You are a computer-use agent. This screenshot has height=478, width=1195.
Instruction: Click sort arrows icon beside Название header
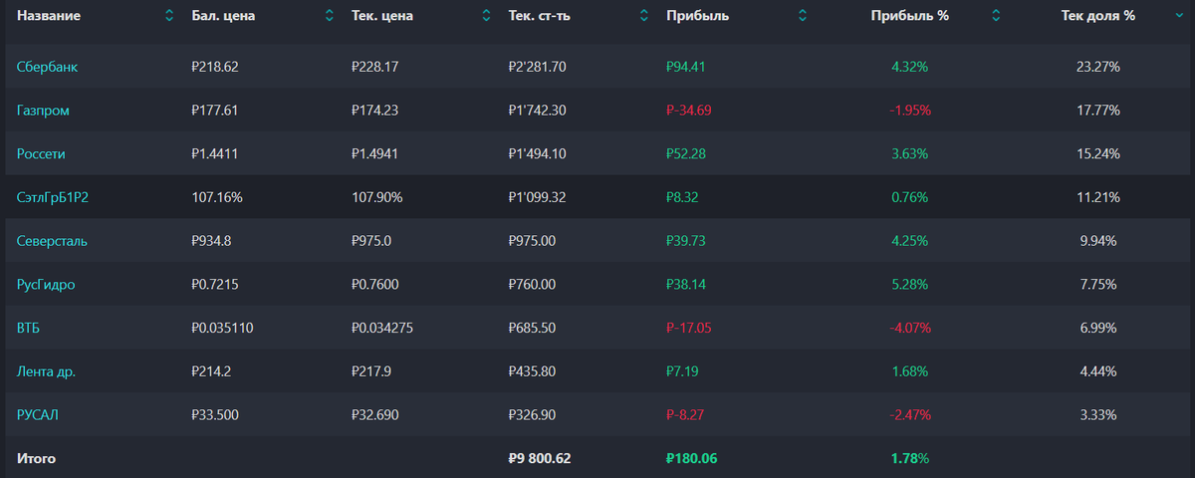point(168,16)
